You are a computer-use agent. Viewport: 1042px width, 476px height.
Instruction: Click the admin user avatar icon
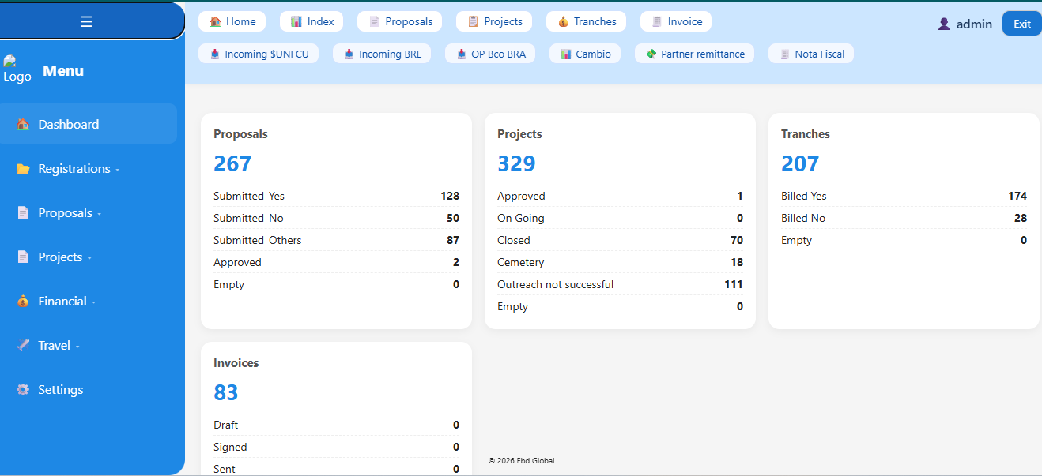[x=944, y=24]
